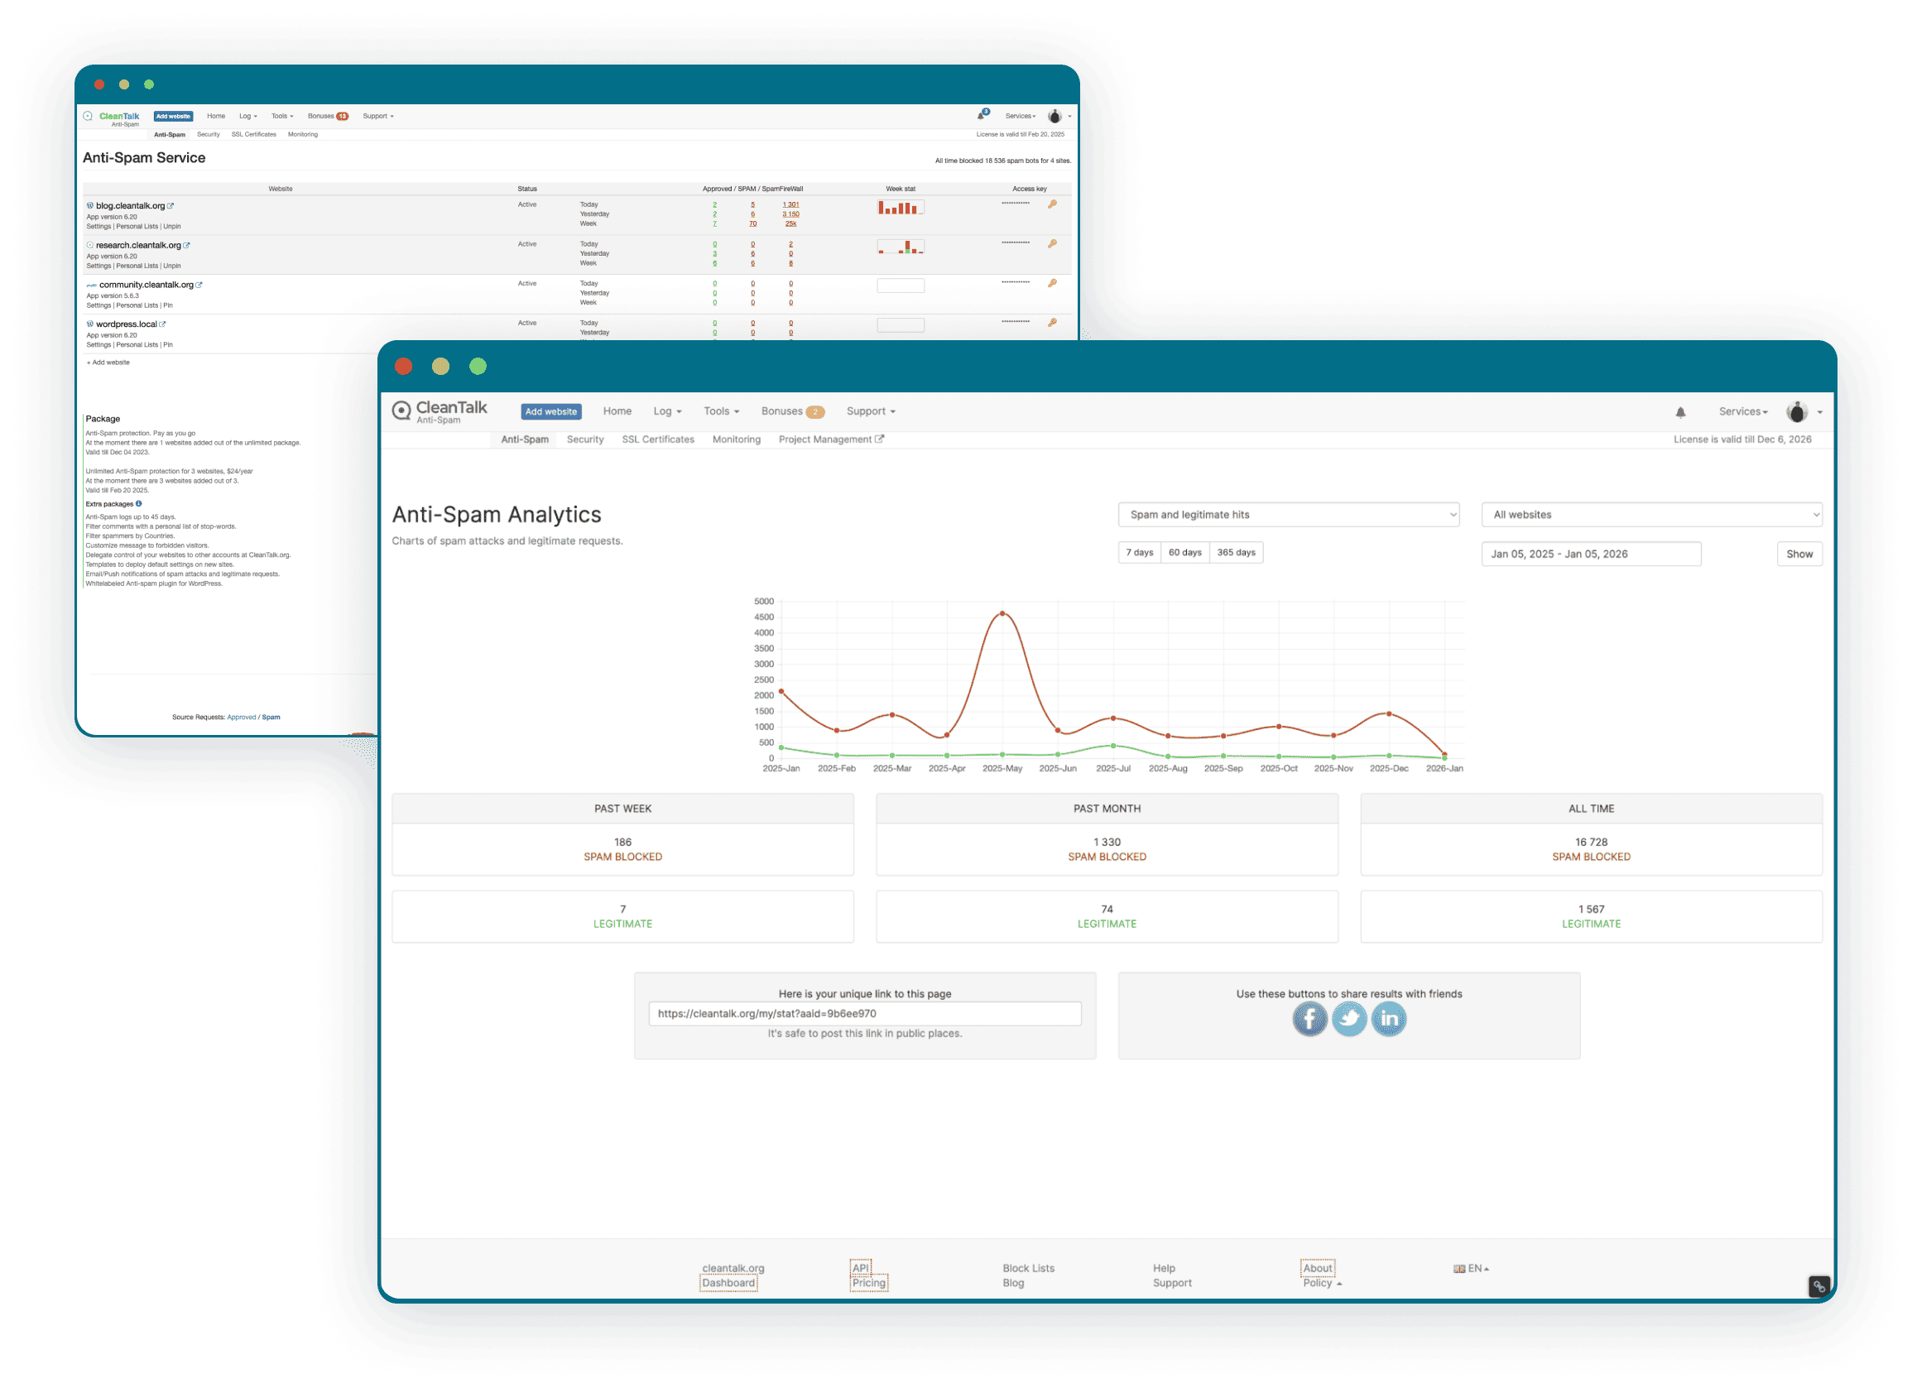Click the notification bell icon in front window

click(1680, 412)
